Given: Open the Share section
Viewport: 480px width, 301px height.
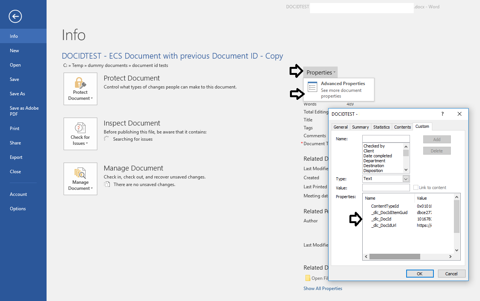Looking at the screenshot, I should pyautogui.click(x=23, y=143).
